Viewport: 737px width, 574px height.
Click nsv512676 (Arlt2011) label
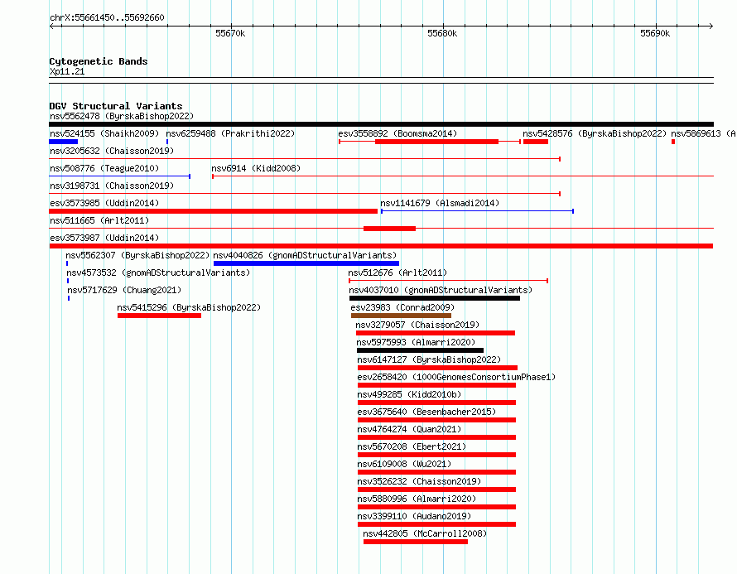coord(397,273)
